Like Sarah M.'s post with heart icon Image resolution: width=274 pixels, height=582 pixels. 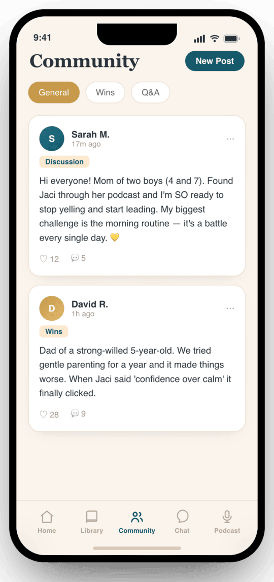pos(44,259)
